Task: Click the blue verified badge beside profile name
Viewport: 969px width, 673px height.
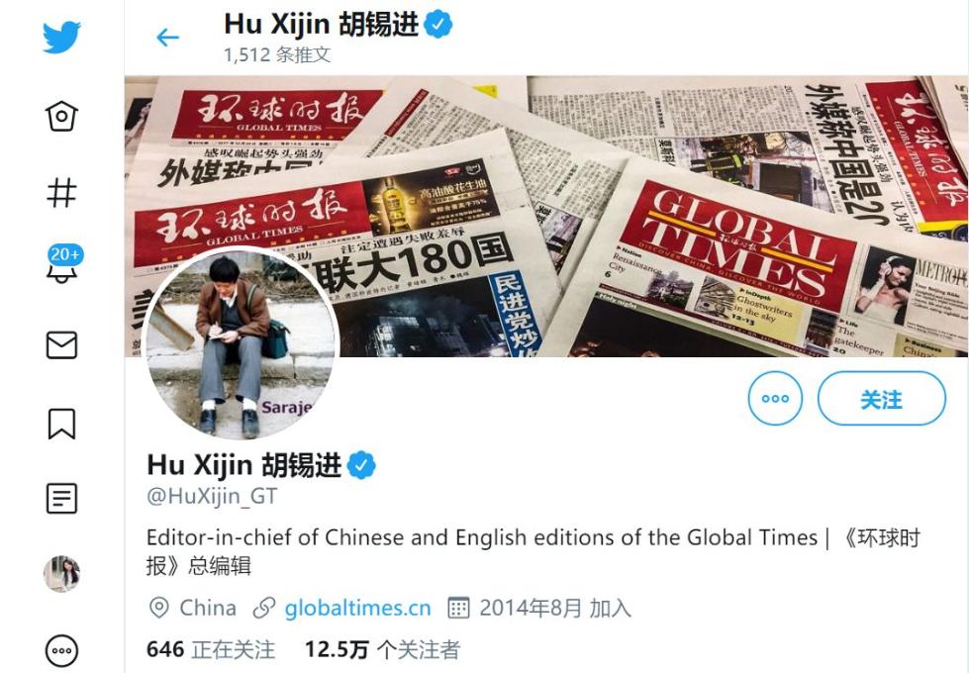Action: pyautogui.click(x=361, y=465)
